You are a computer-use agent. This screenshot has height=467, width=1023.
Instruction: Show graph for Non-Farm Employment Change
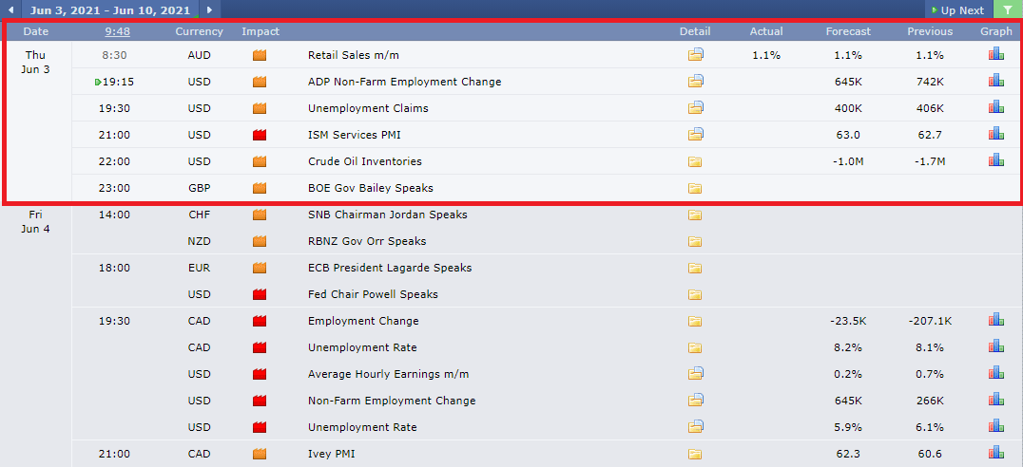[995, 400]
